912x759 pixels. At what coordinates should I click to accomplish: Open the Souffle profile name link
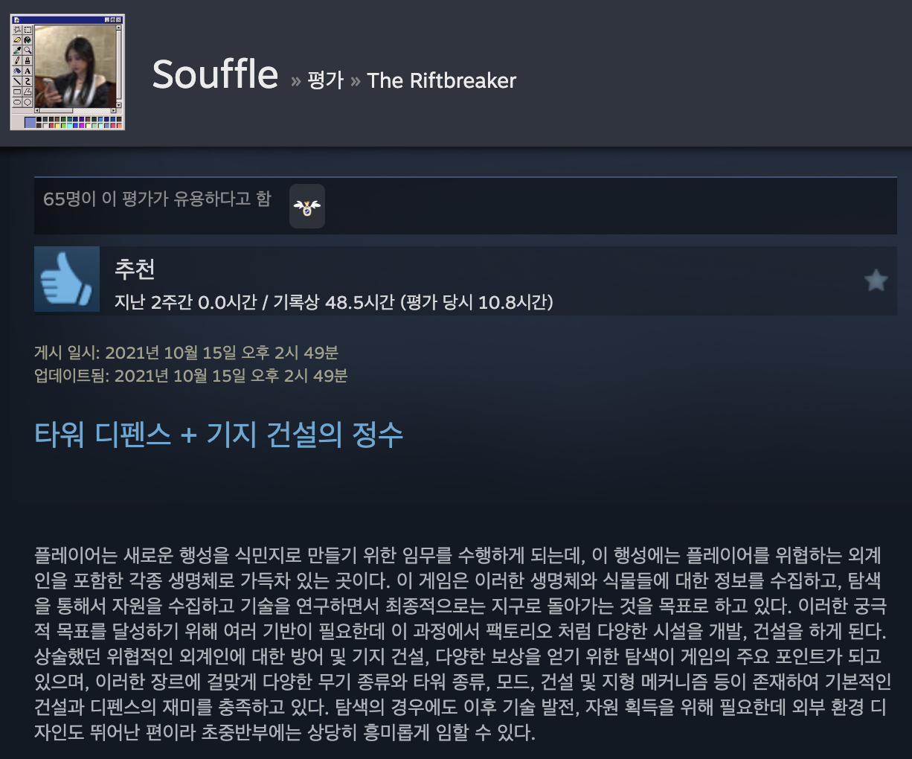point(215,74)
